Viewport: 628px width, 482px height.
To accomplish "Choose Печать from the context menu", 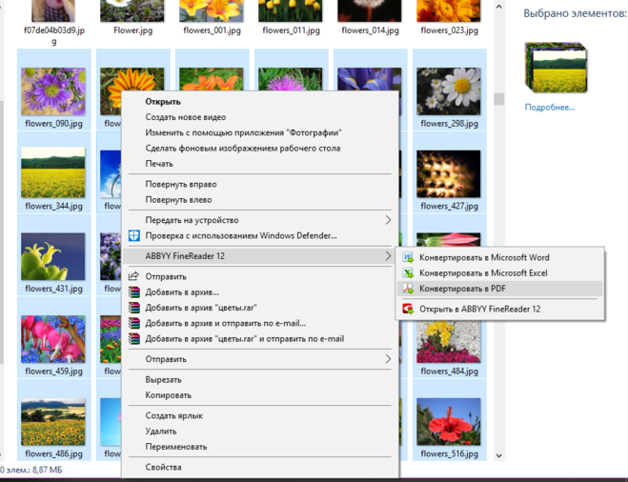I will point(159,164).
